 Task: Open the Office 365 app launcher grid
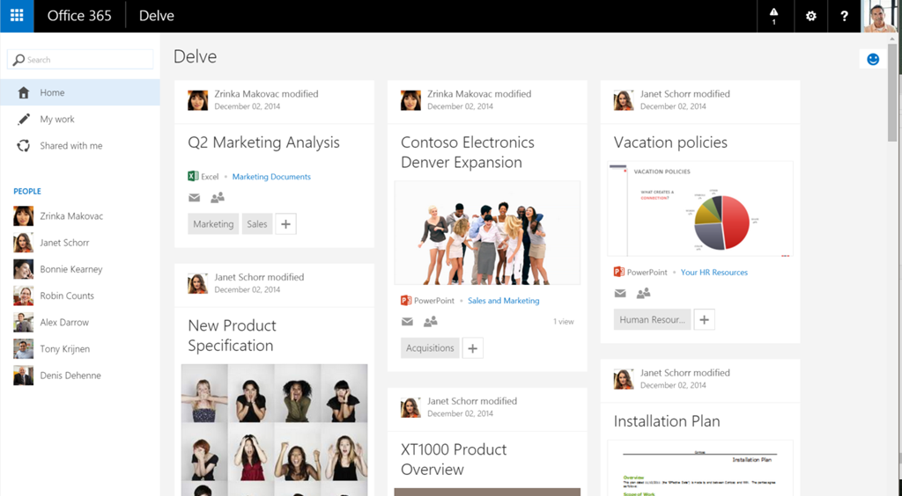tap(17, 16)
